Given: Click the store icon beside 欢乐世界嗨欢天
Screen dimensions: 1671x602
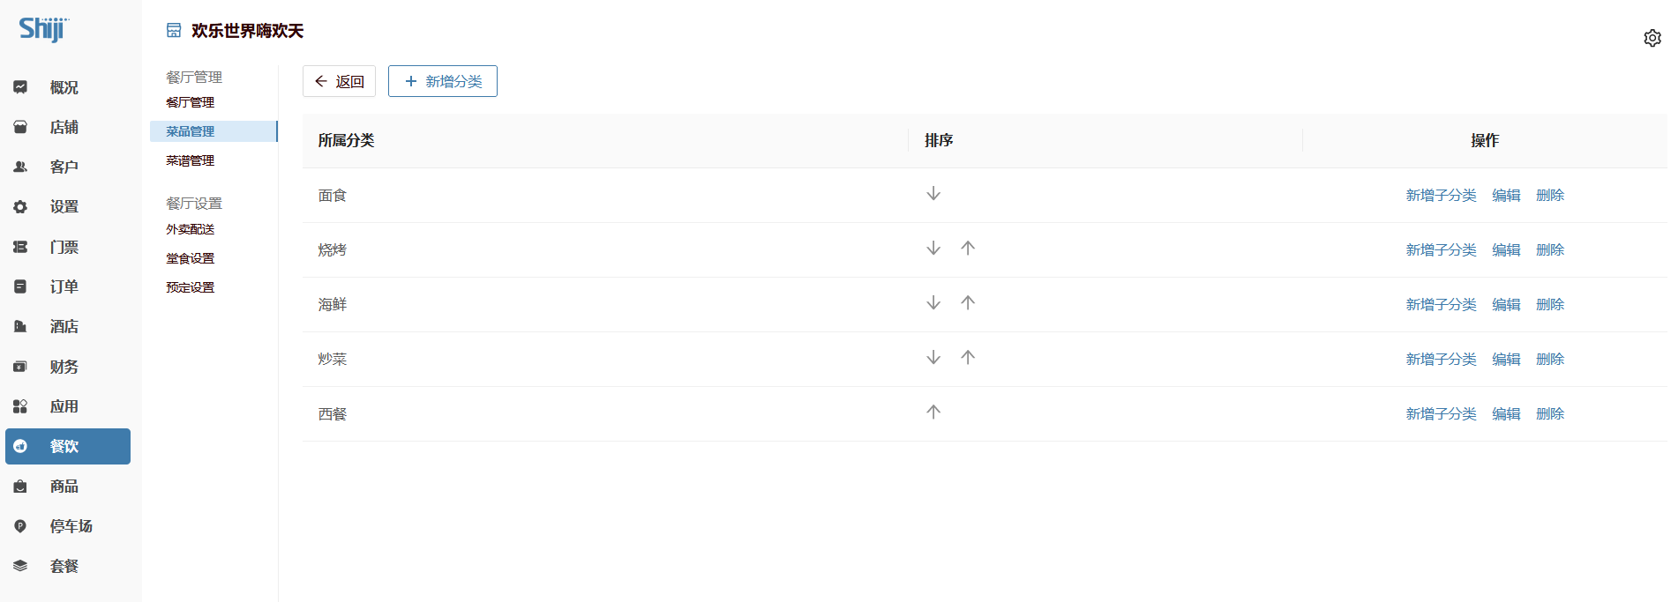Looking at the screenshot, I should [174, 31].
